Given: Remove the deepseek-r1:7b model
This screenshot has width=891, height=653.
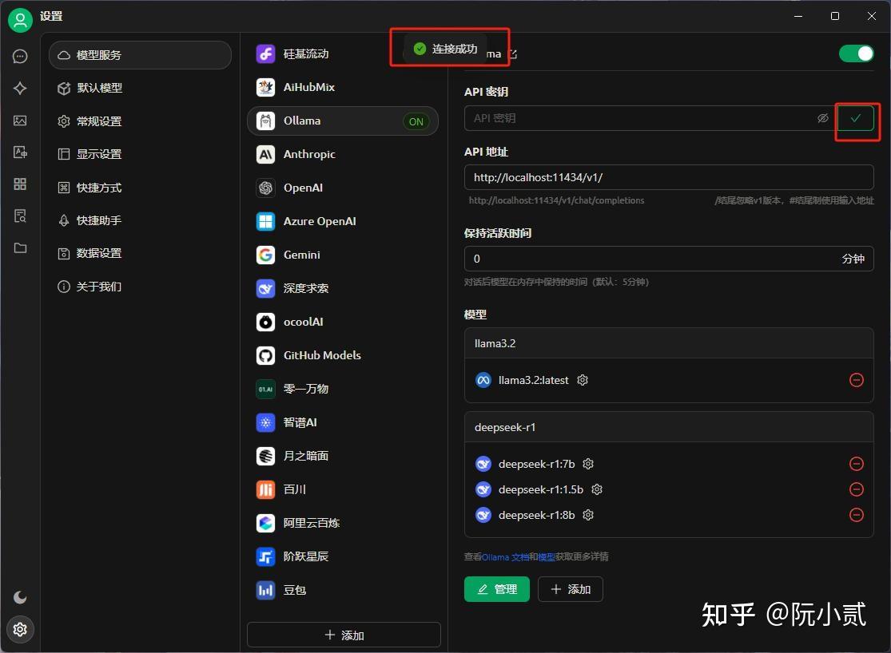Looking at the screenshot, I should (857, 464).
